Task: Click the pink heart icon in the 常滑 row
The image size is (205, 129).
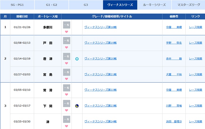Action: pos(66,94)
